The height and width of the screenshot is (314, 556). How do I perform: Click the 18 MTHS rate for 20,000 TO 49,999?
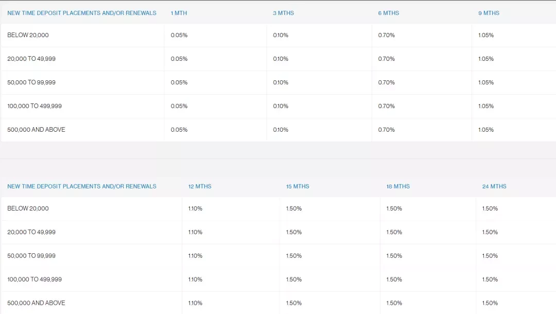tap(394, 232)
